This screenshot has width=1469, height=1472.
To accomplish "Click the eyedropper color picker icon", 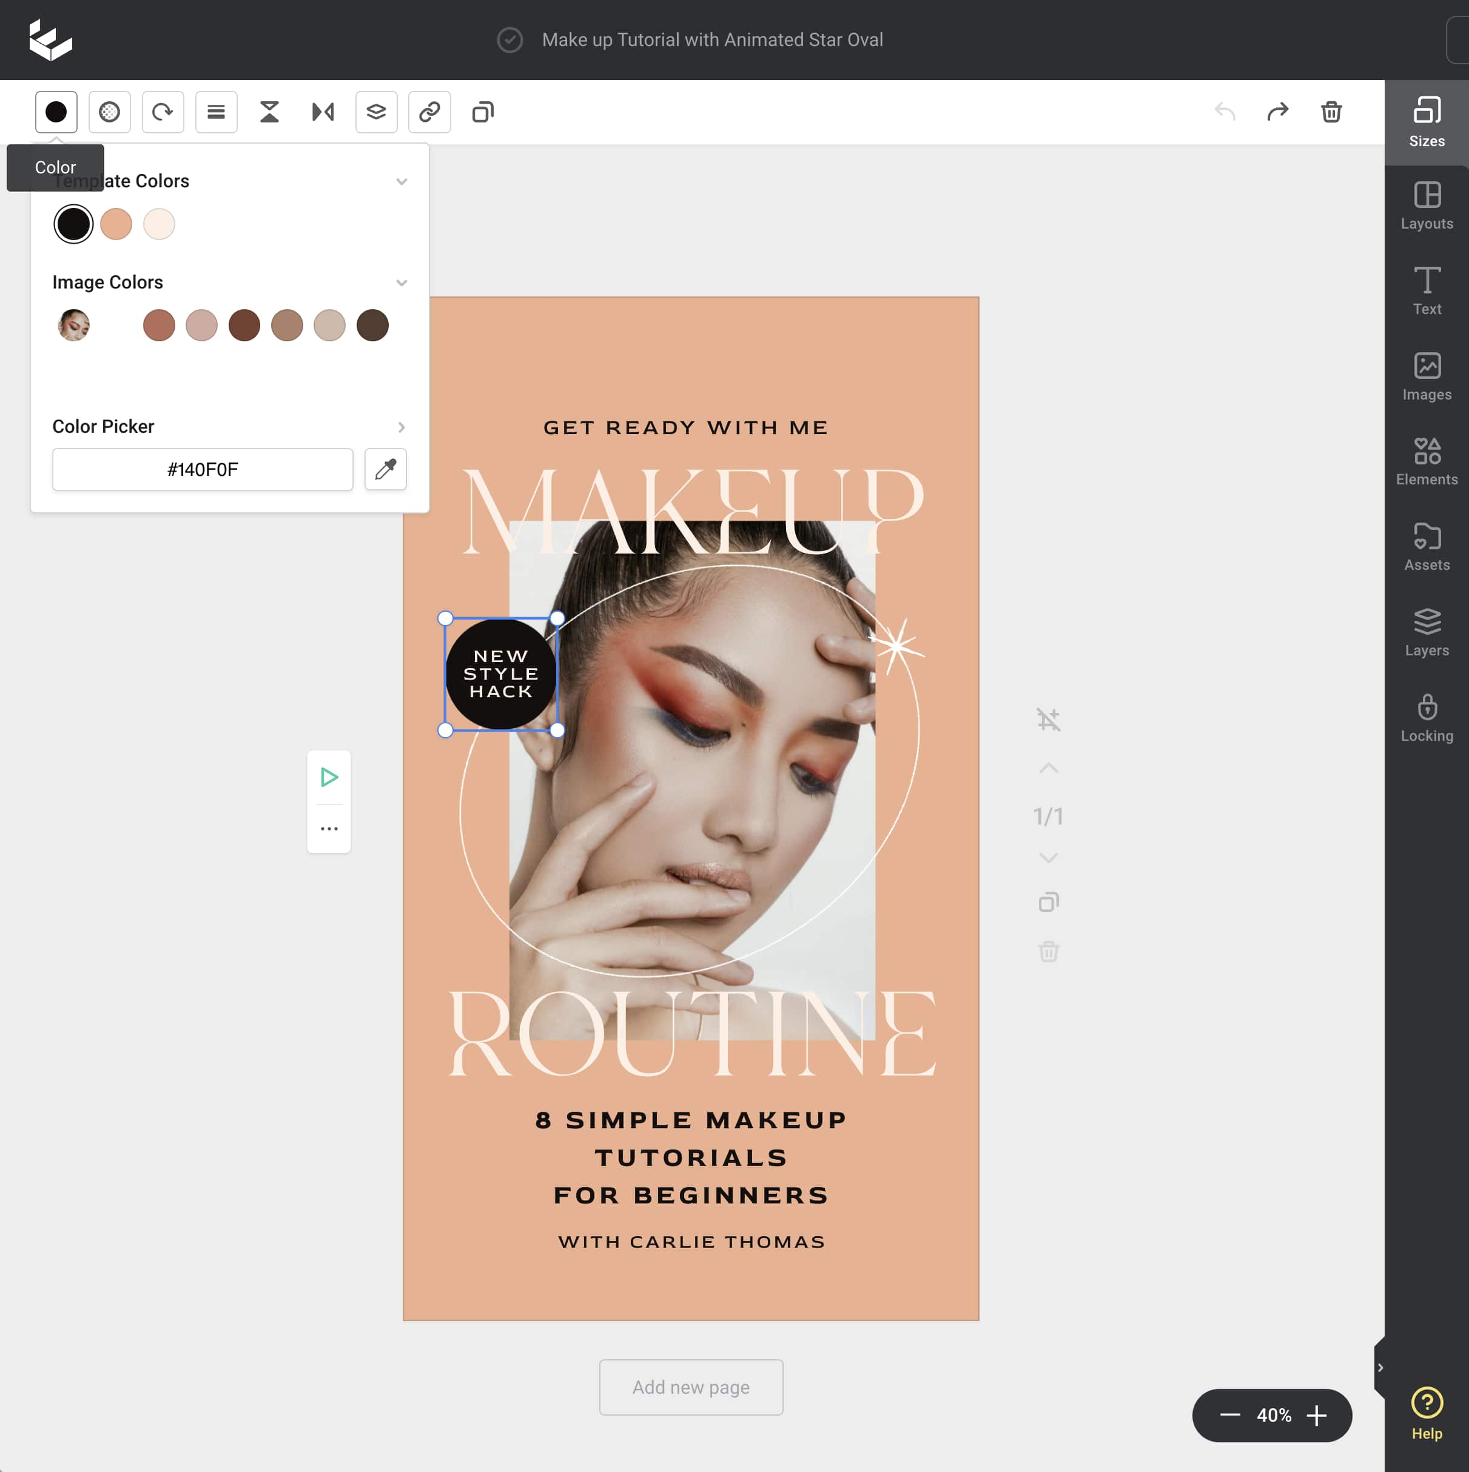I will [388, 469].
